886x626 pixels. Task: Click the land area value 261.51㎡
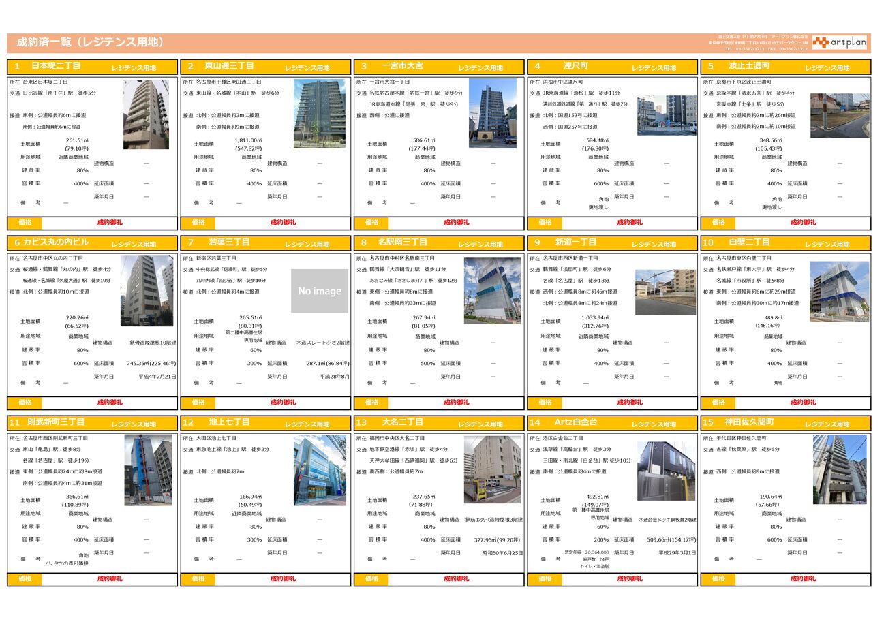77,140
